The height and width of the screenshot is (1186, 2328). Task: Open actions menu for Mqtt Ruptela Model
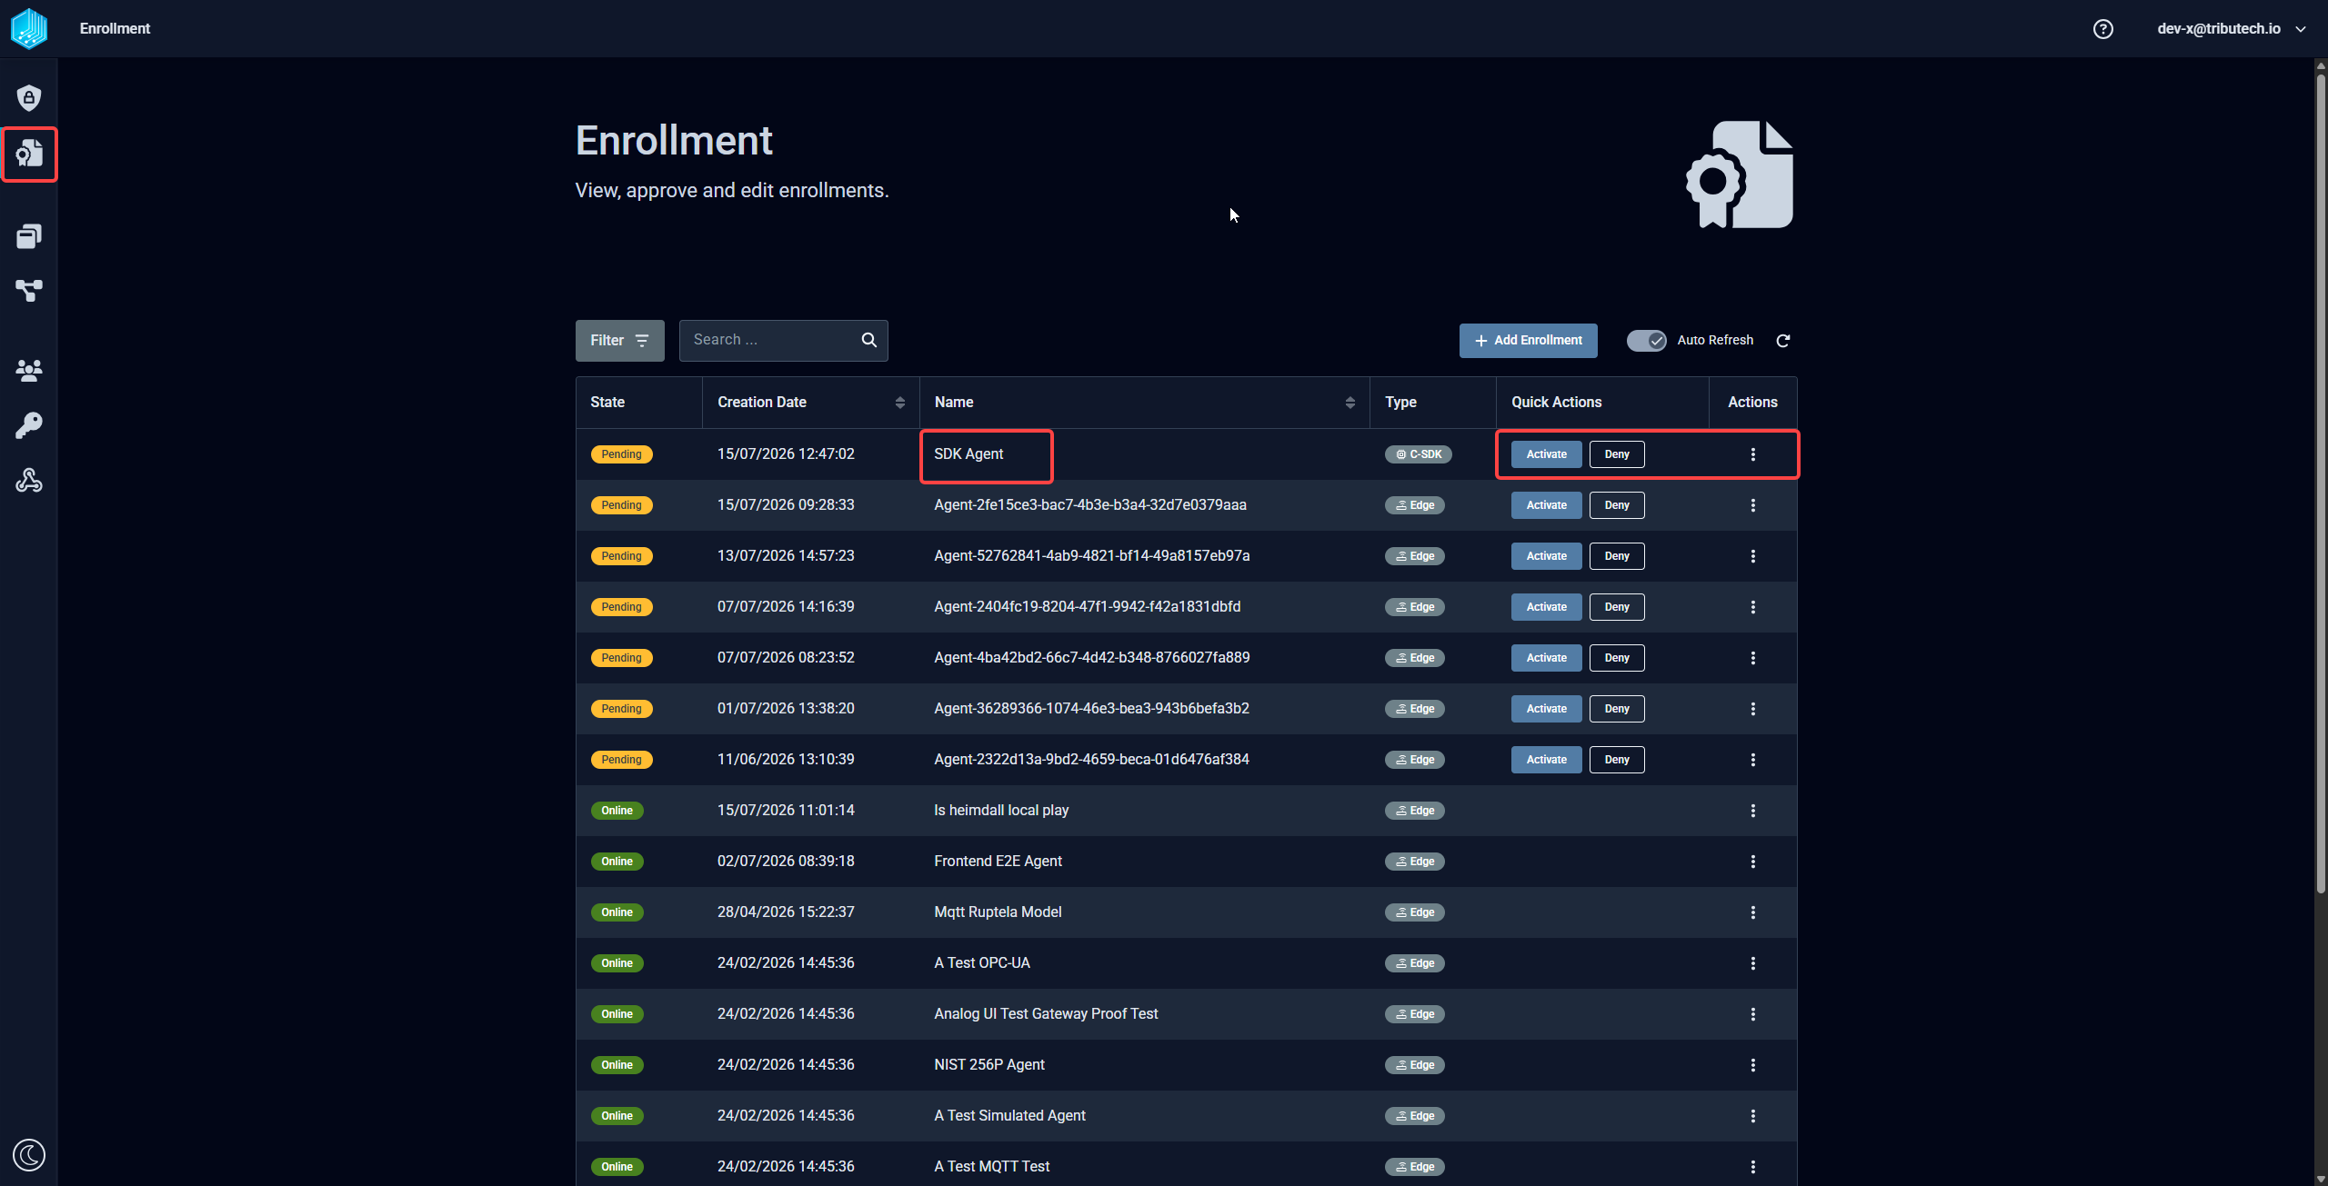[x=1753, y=912]
